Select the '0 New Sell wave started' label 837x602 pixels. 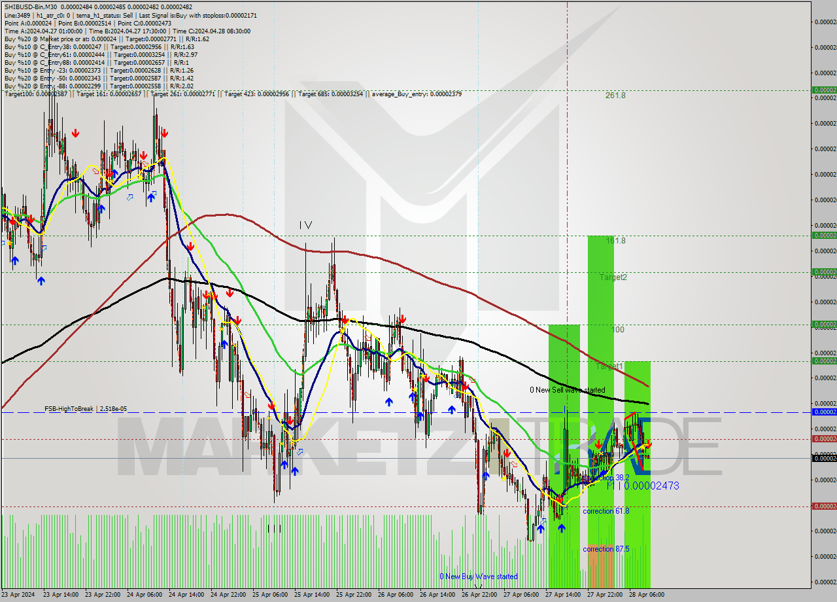coord(567,390)
